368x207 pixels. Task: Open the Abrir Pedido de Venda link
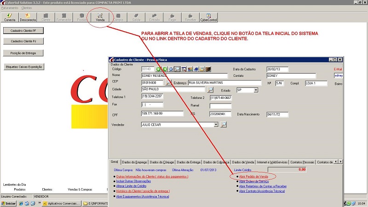(x=253, y=177)
